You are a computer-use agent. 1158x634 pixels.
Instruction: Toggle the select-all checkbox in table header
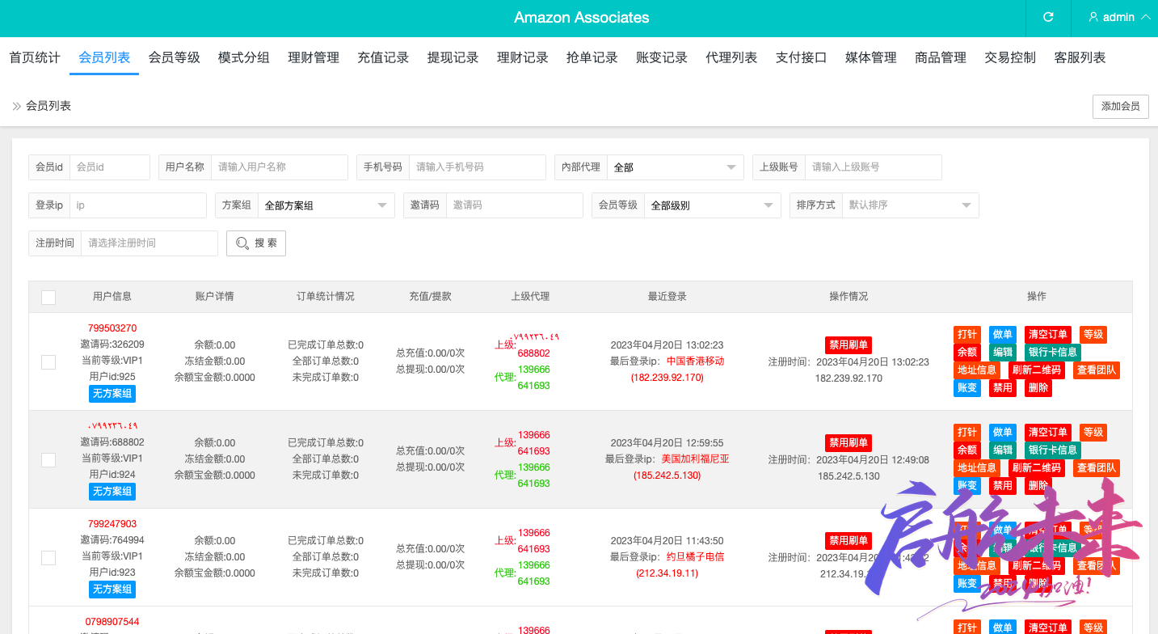point(48,297)
